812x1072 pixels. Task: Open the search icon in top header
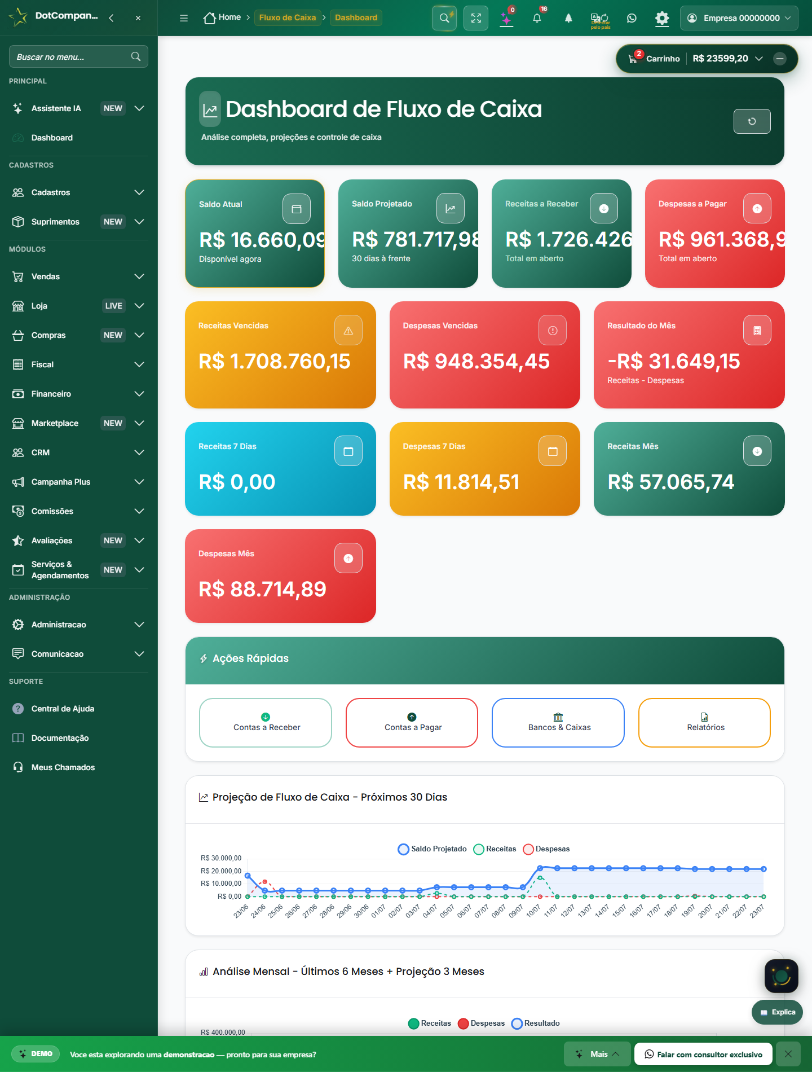[444, 18]
